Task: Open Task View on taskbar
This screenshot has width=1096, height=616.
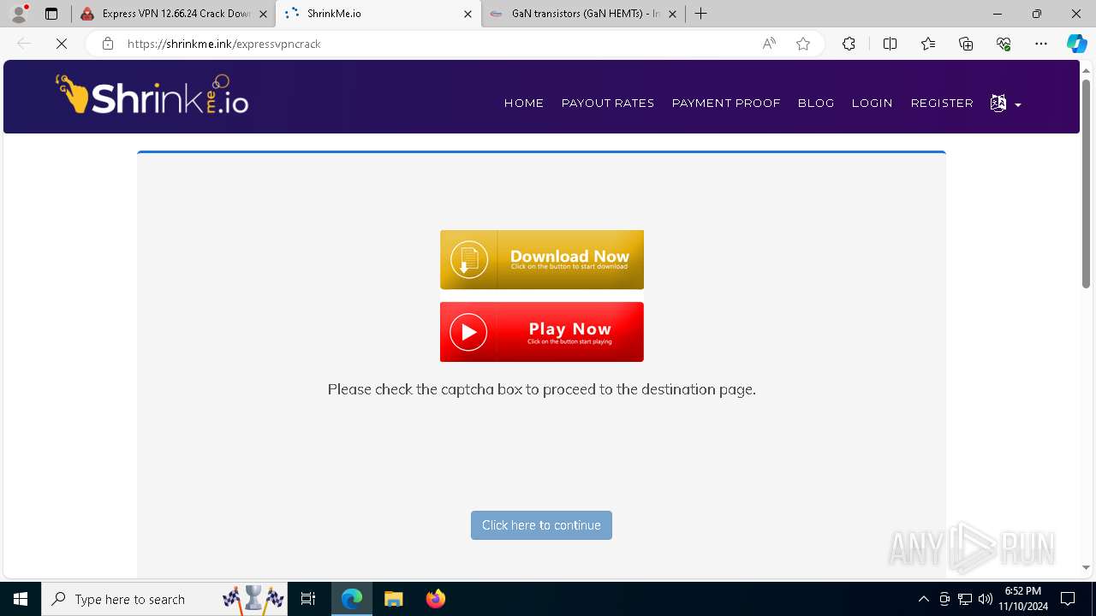Action: click(x=308, y=599)
